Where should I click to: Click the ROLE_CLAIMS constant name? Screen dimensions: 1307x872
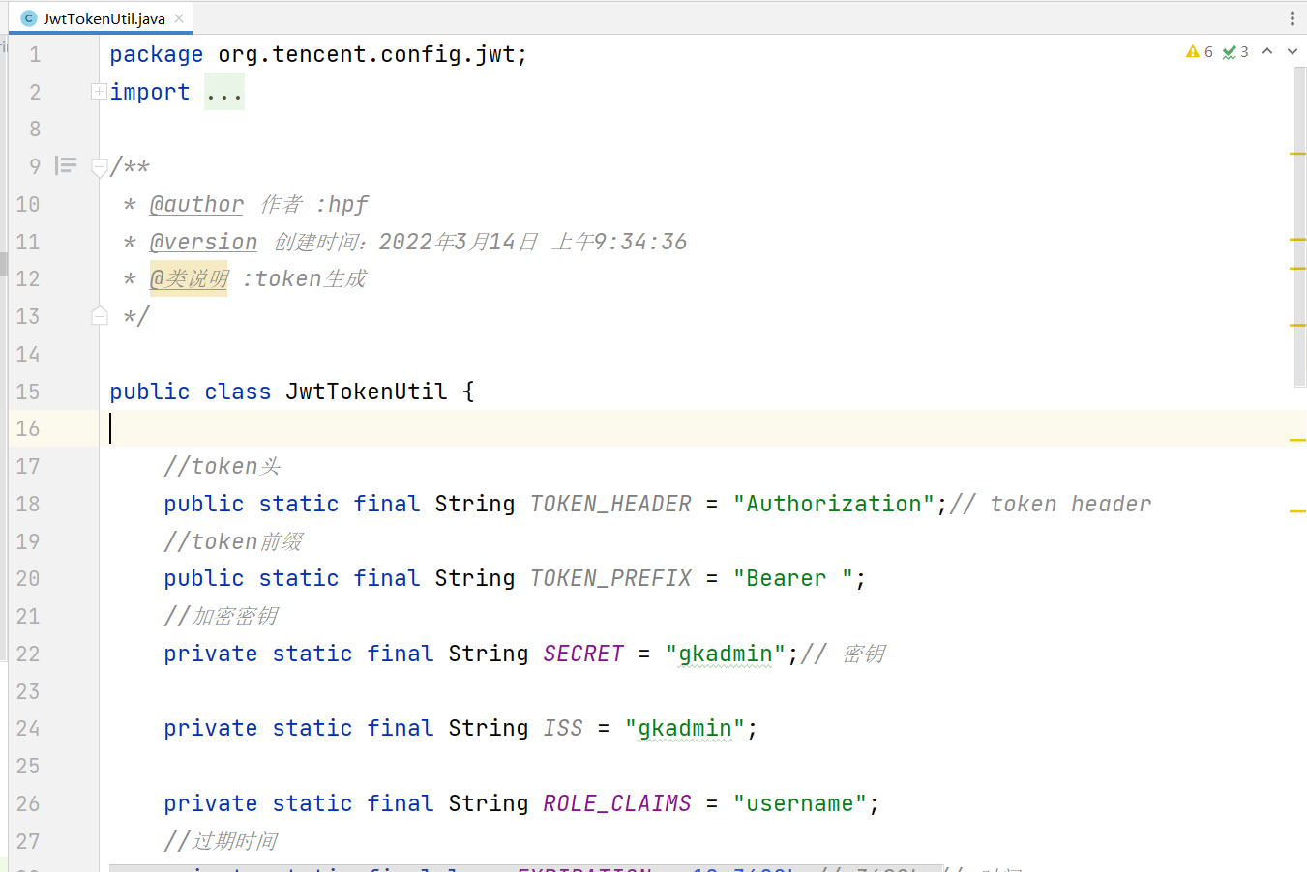coord(617,803)
